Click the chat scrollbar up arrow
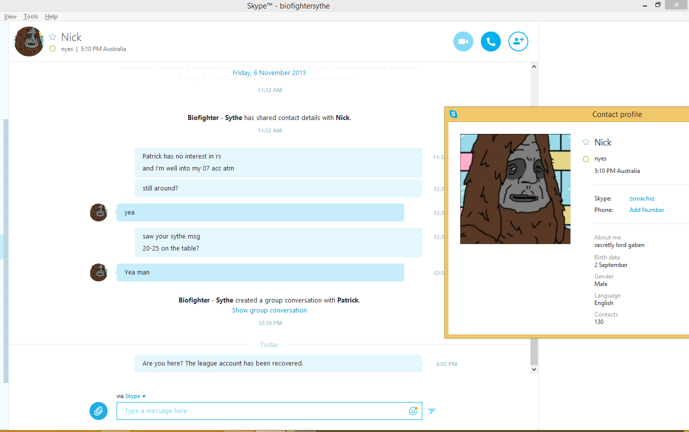The width and height of the screenshot is (689, 432). point(534,66)
